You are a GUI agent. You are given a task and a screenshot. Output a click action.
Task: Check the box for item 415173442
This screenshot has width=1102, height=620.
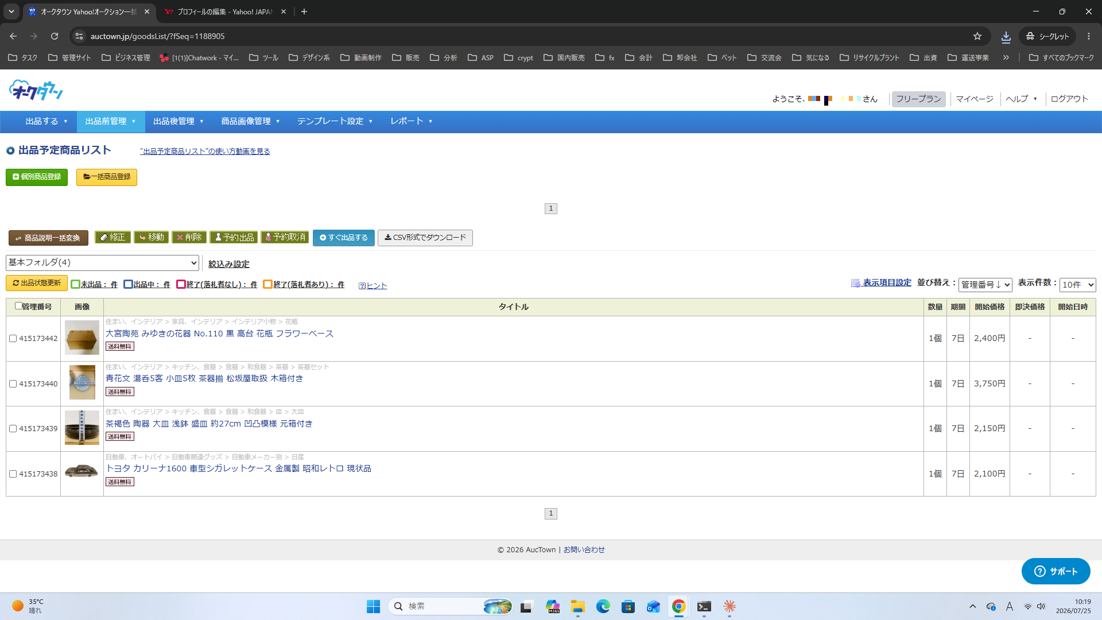13,339
